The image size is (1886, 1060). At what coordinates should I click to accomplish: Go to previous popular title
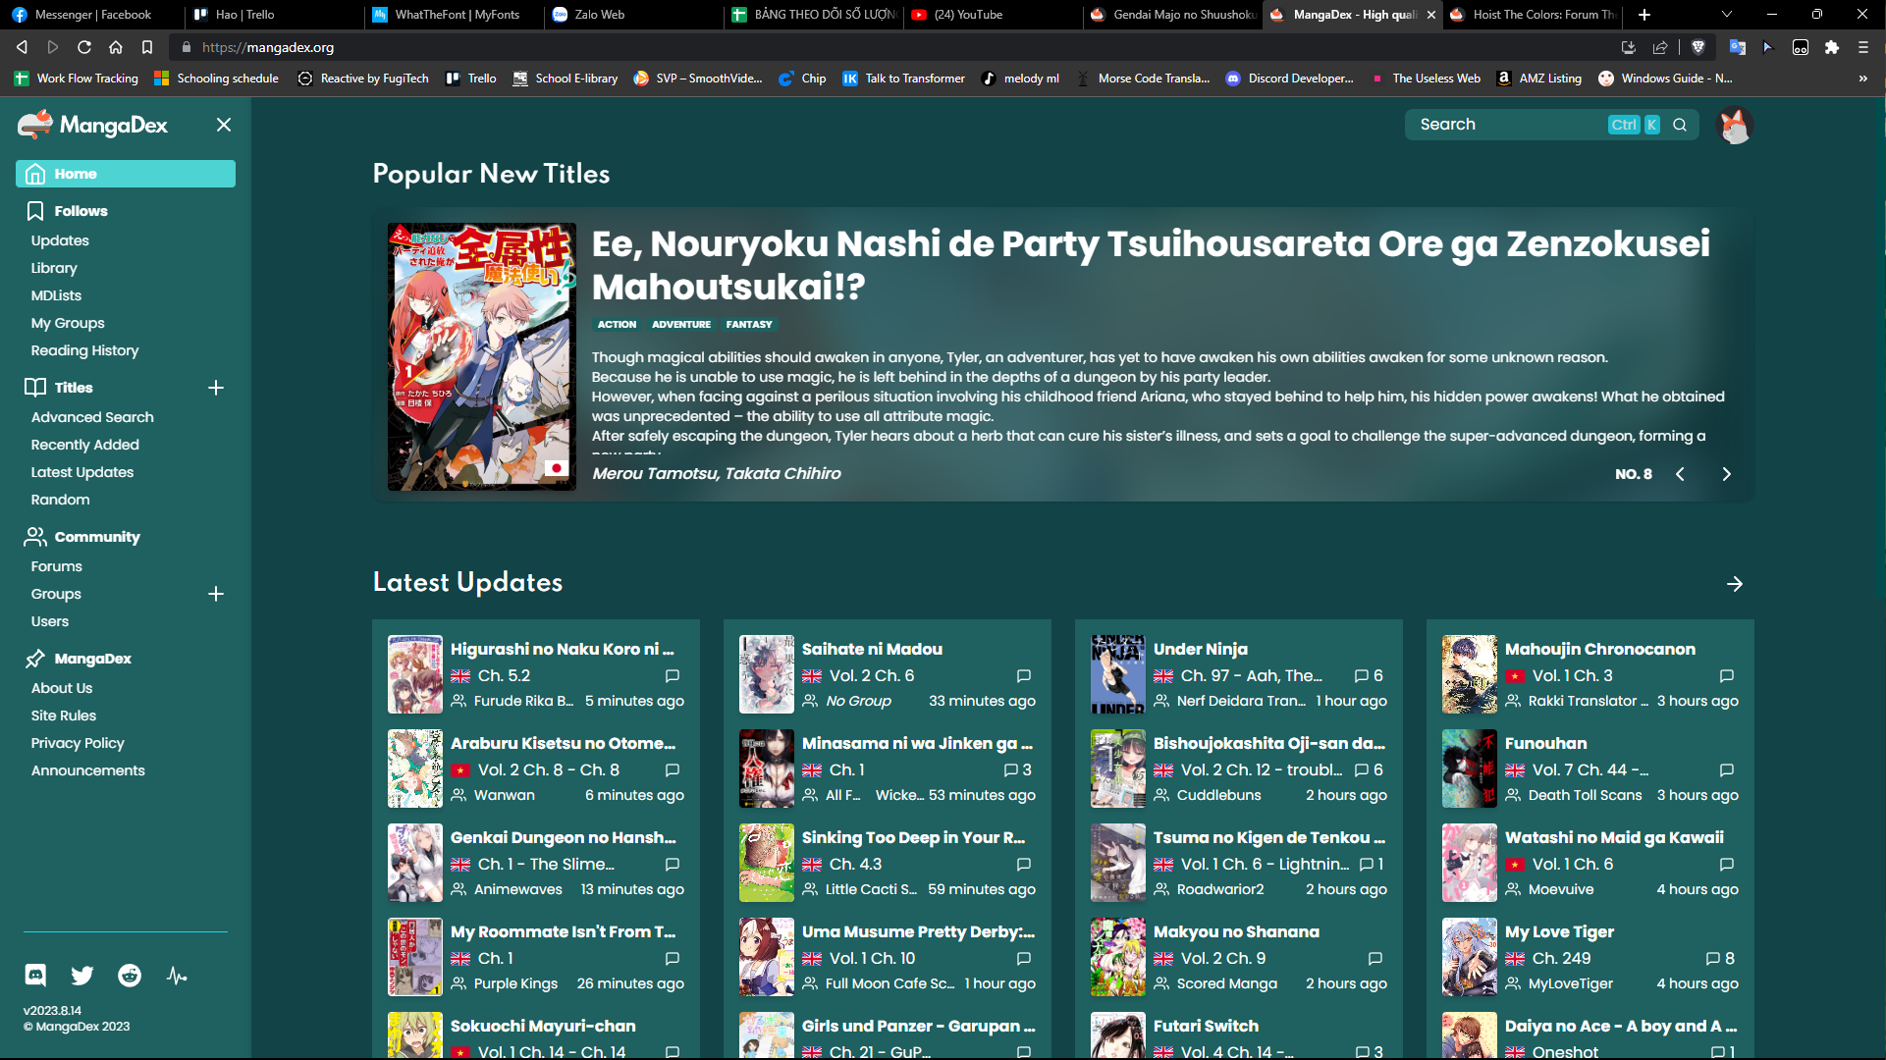[1680, 474]
